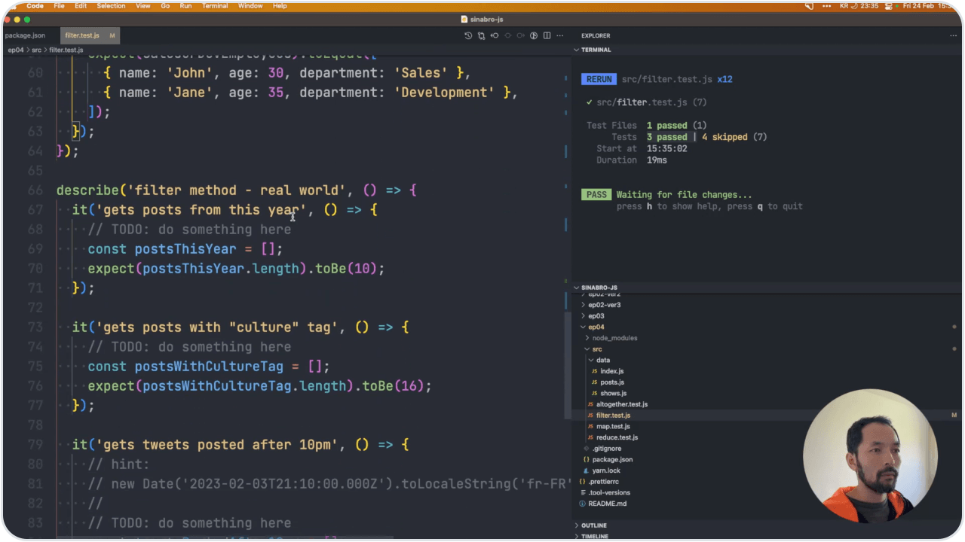
Task: Place cursor in 'const postsThisYear = []' line
Action: [x=185, y=249]
